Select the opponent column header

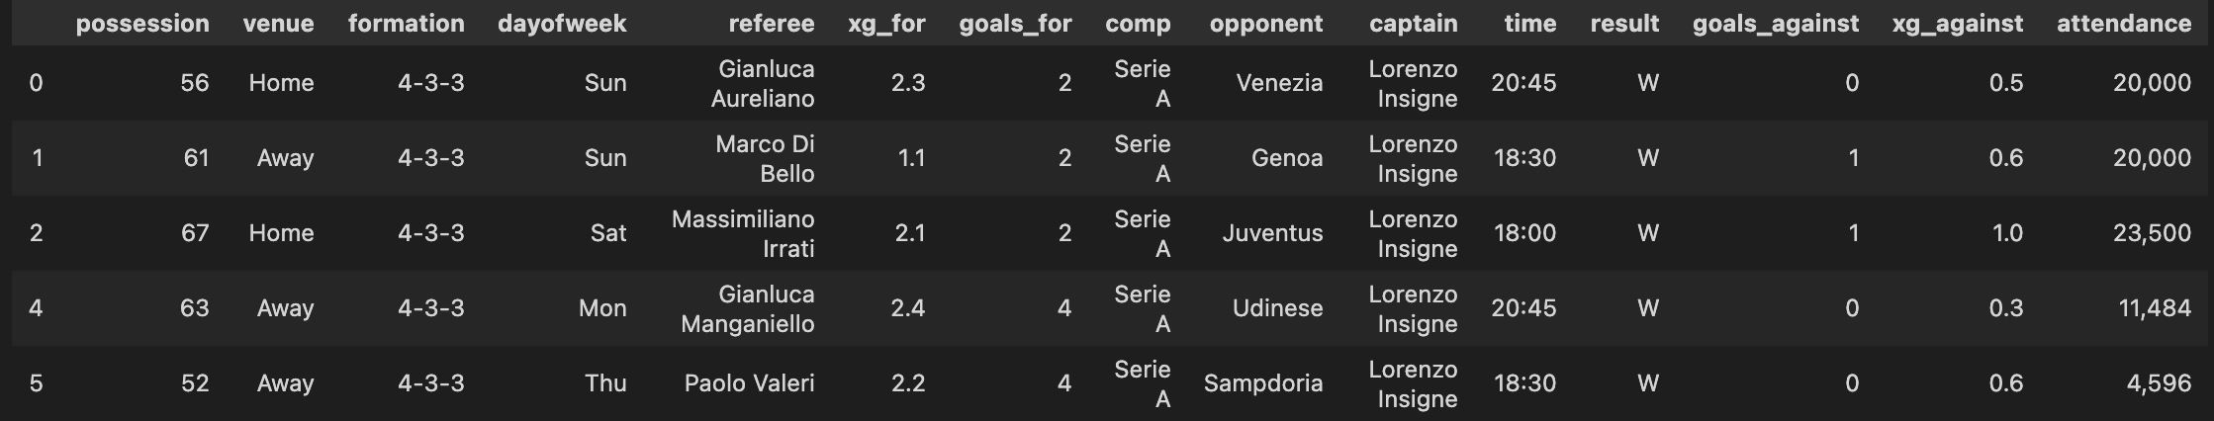(1266, 24)
